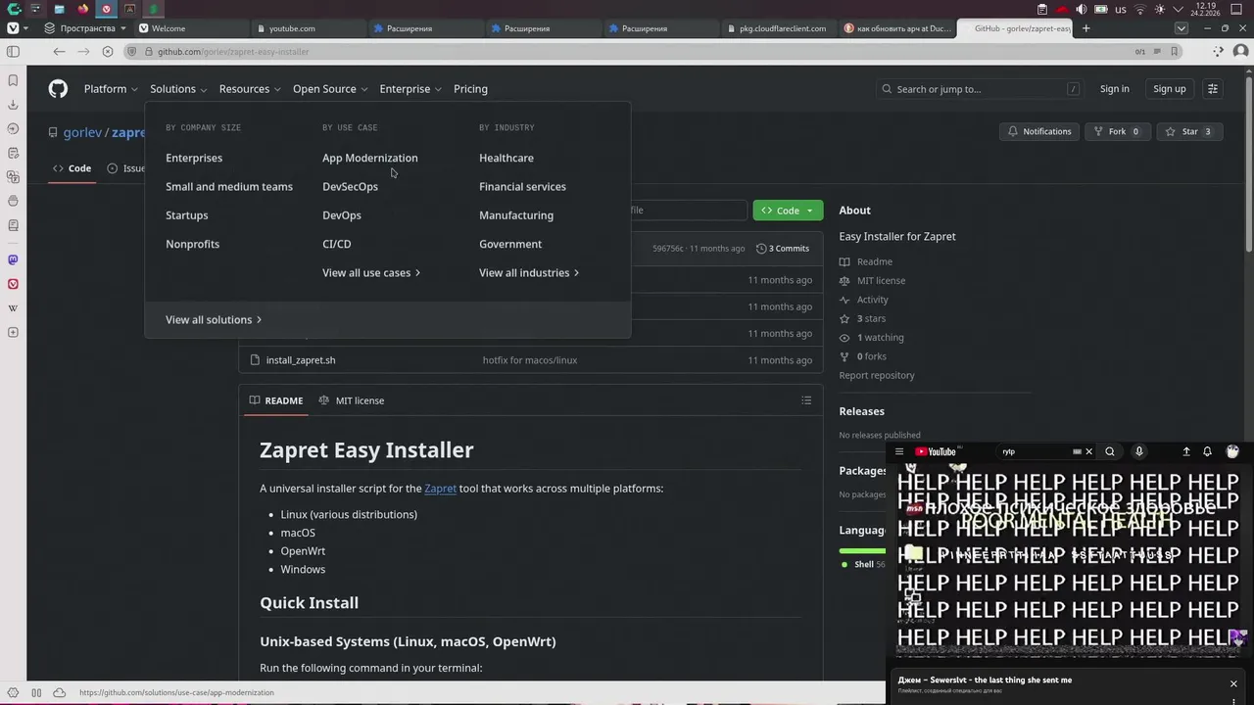Screen dimensions: 1254x705
Task: Open the tab list dropdown arrow
Action: point(1181,28)
